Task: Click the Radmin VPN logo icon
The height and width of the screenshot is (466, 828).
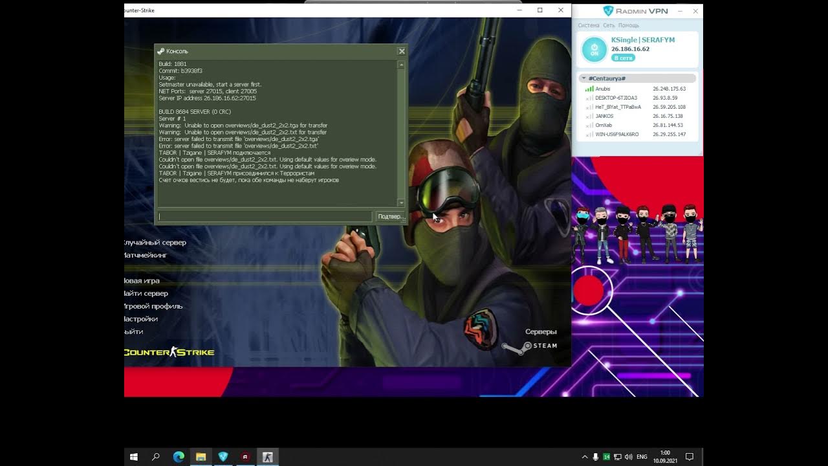Action: pos(608,11)
